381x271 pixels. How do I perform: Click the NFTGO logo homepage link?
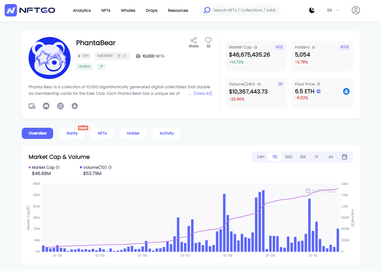30,10
